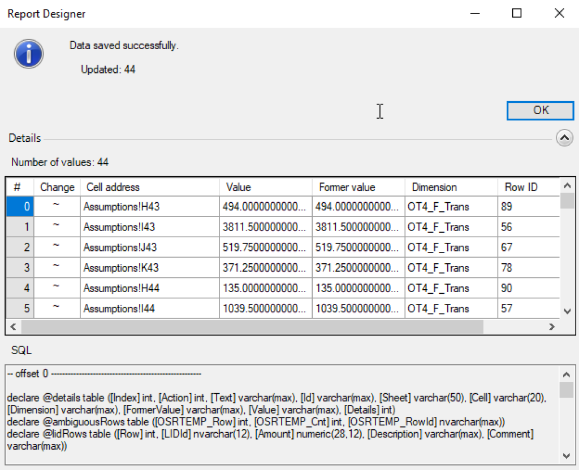579x470 pixels.
Task: Click the up arrow on table vertical scrollbar
Action: point(568,186)
